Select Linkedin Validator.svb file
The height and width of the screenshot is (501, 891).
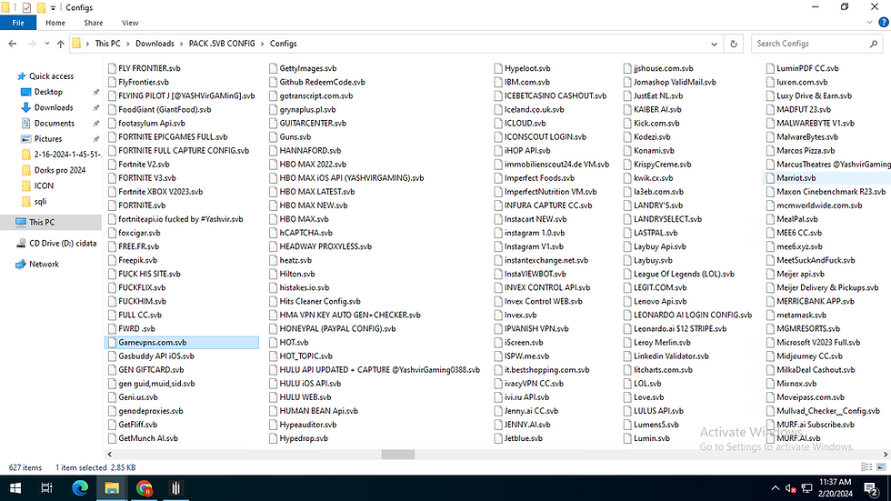pyautogui.click(x=666, y=356)
